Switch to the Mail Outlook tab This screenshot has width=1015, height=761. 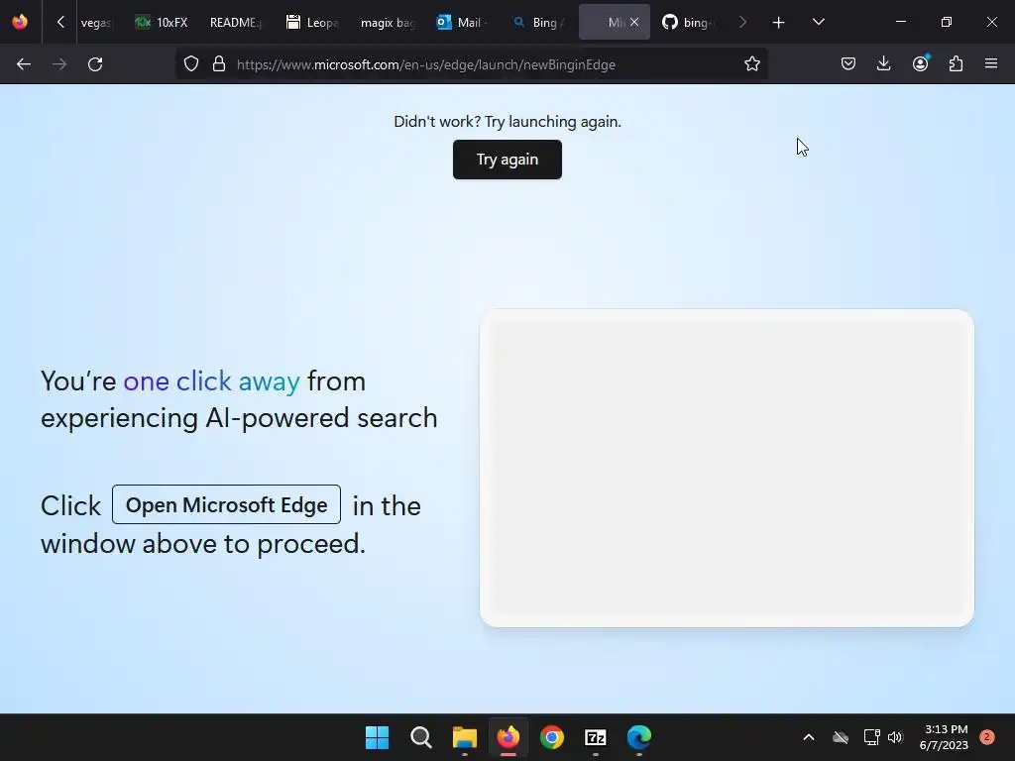click(462, 22)
